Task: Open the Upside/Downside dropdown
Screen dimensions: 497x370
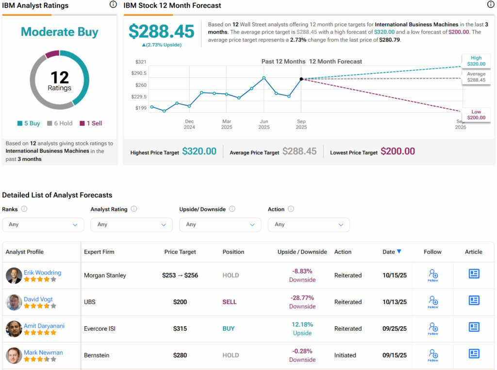Action: pyautogui.click(x=220, y=225)
